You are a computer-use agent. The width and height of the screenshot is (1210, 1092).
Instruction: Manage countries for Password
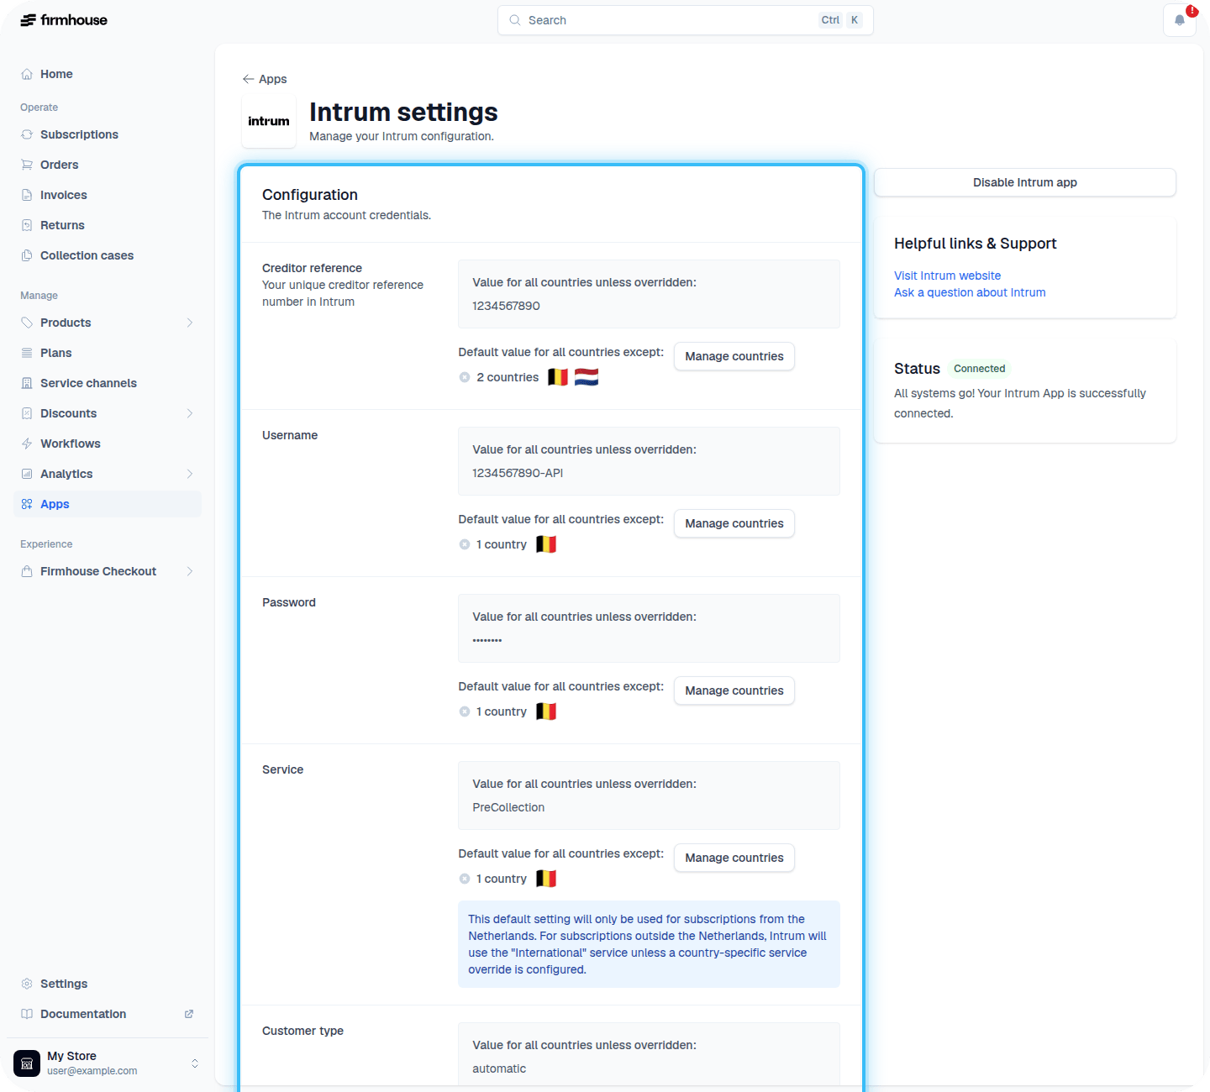[x=734, y=690]
